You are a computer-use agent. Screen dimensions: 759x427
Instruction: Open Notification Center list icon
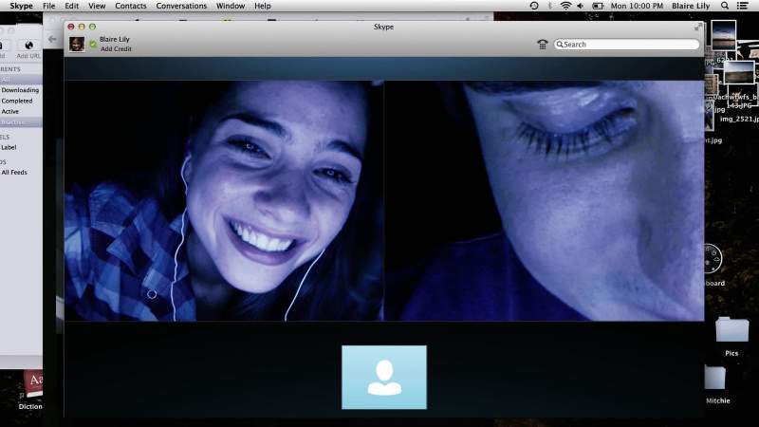point(742,6)
